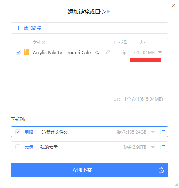179x188 pixels.
Task: Toggle the 电脑 download destination checkbox
Action: pos(18,132)
